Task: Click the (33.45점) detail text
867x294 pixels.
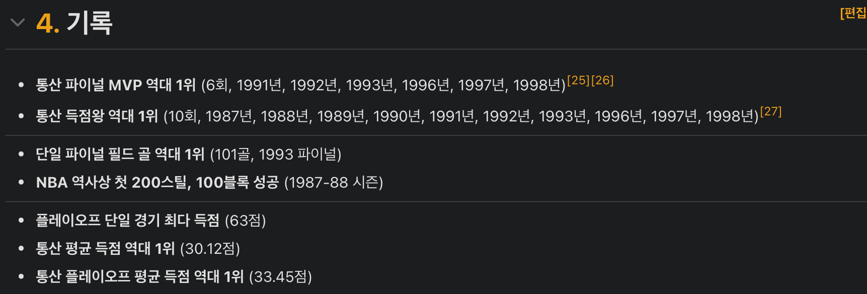Action: [281, 276]
